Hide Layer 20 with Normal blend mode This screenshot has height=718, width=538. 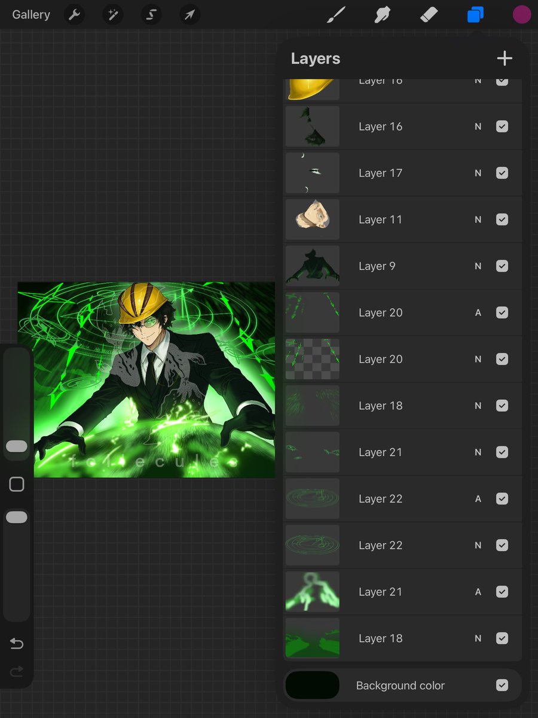[x=502, y=359]
